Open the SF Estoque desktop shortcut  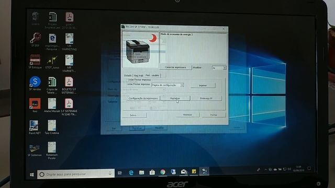click(35, 62)
